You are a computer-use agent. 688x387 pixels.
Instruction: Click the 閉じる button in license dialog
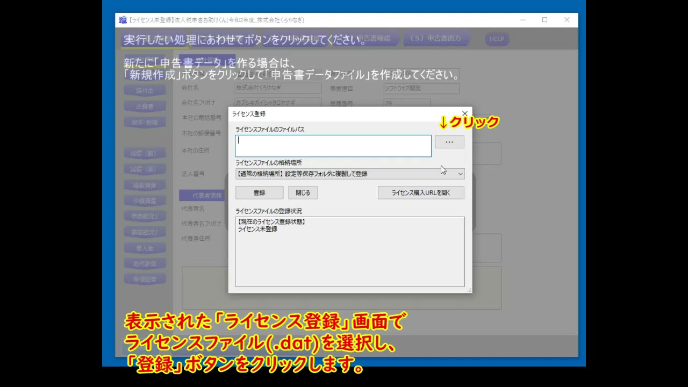tap(303, 192)
